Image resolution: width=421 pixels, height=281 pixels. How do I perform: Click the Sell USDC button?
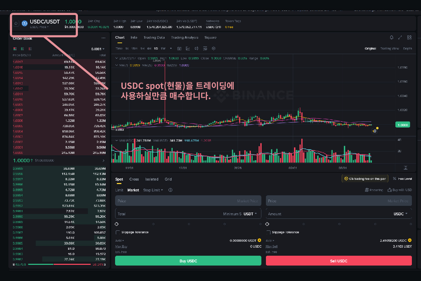(339, 261)
